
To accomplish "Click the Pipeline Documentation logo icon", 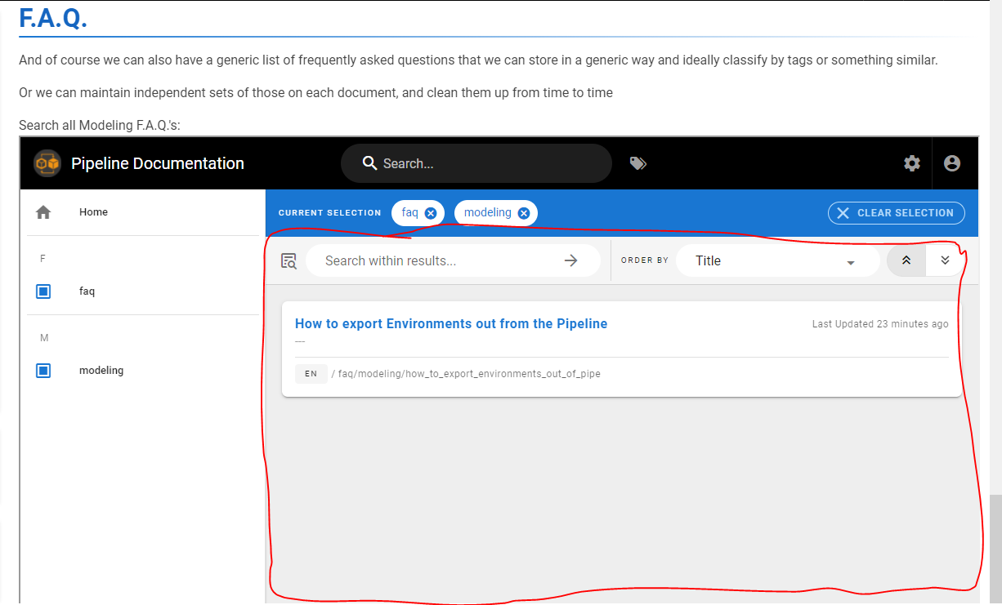I will tap(47, 163).
